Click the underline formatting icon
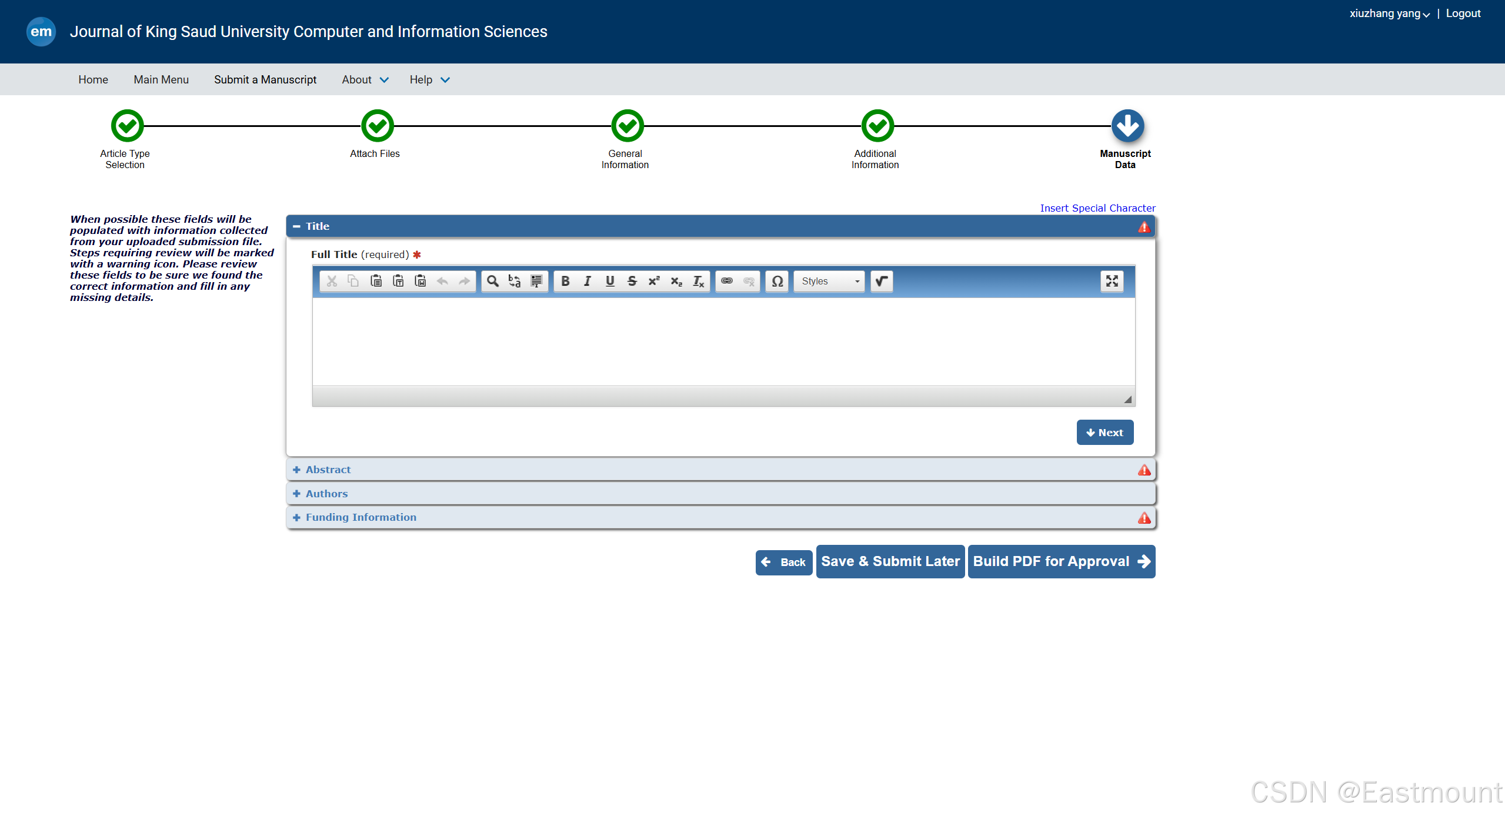1505x817 pixels. (x=610, y=281)
